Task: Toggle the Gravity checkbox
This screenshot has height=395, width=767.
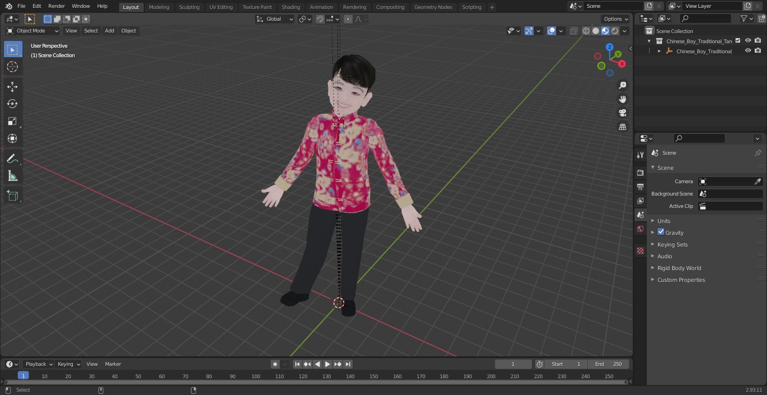Action: (661, 232)
